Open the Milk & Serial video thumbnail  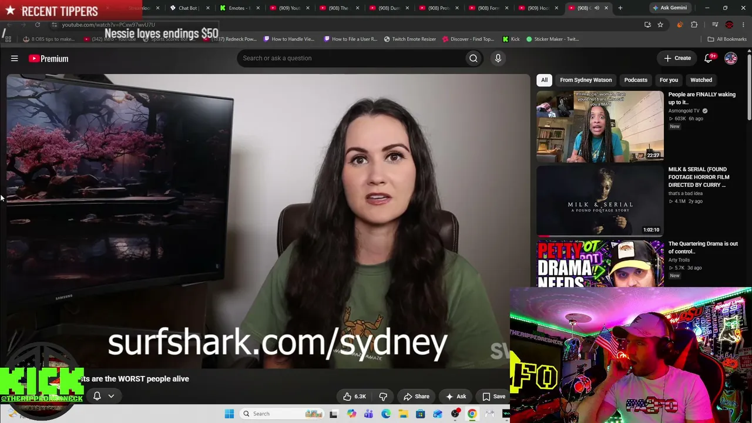click(600, 200)
